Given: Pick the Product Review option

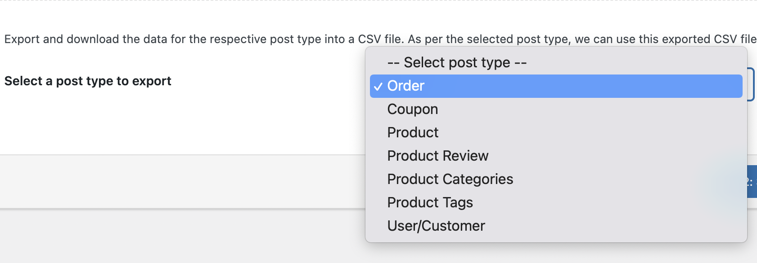Looking at the screenshot, I should [x=556, y=156].
